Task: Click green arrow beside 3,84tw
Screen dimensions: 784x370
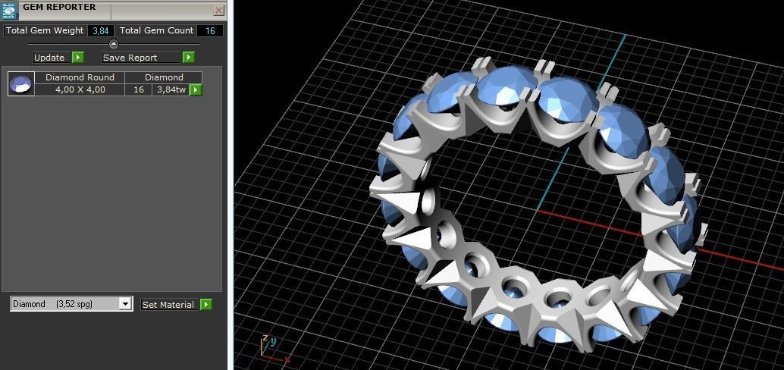Action: (x=196, y=90)
